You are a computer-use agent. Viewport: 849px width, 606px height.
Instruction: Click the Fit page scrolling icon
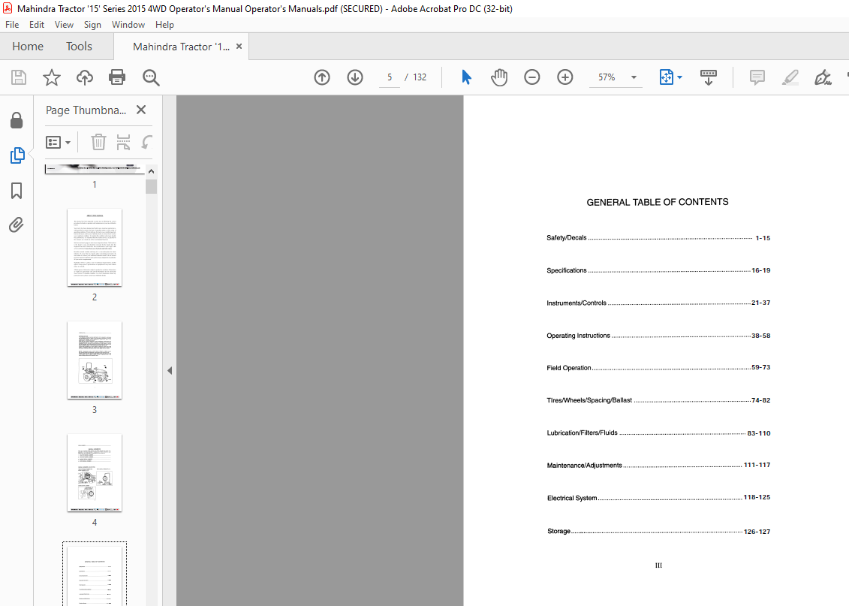(x=667, y=77)
